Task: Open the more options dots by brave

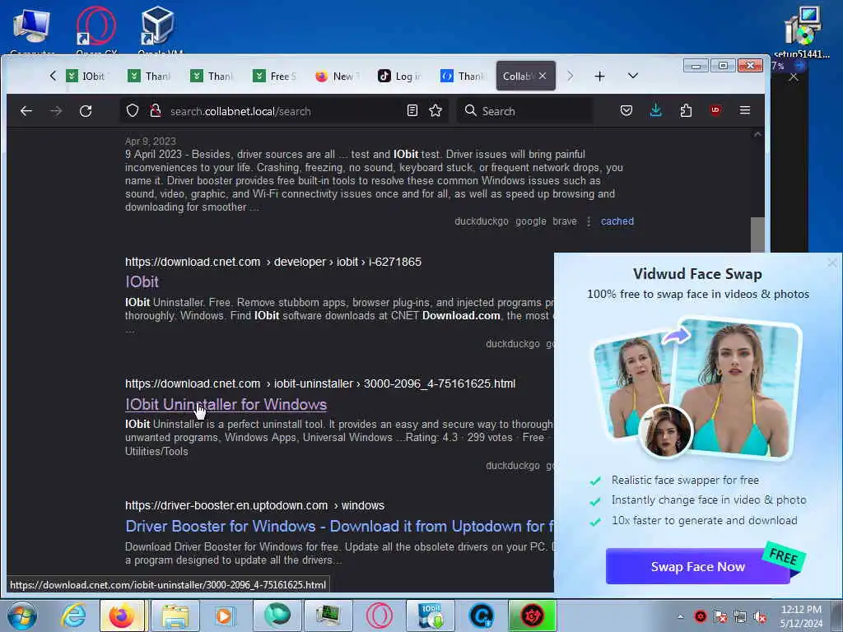Action: (x=589, y=221)
